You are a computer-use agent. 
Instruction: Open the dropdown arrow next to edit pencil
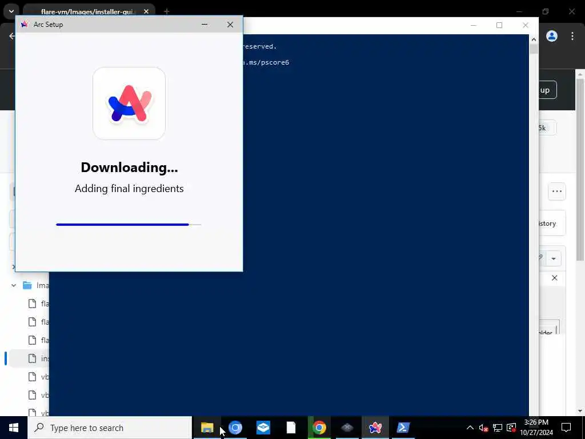coord(554,259)
